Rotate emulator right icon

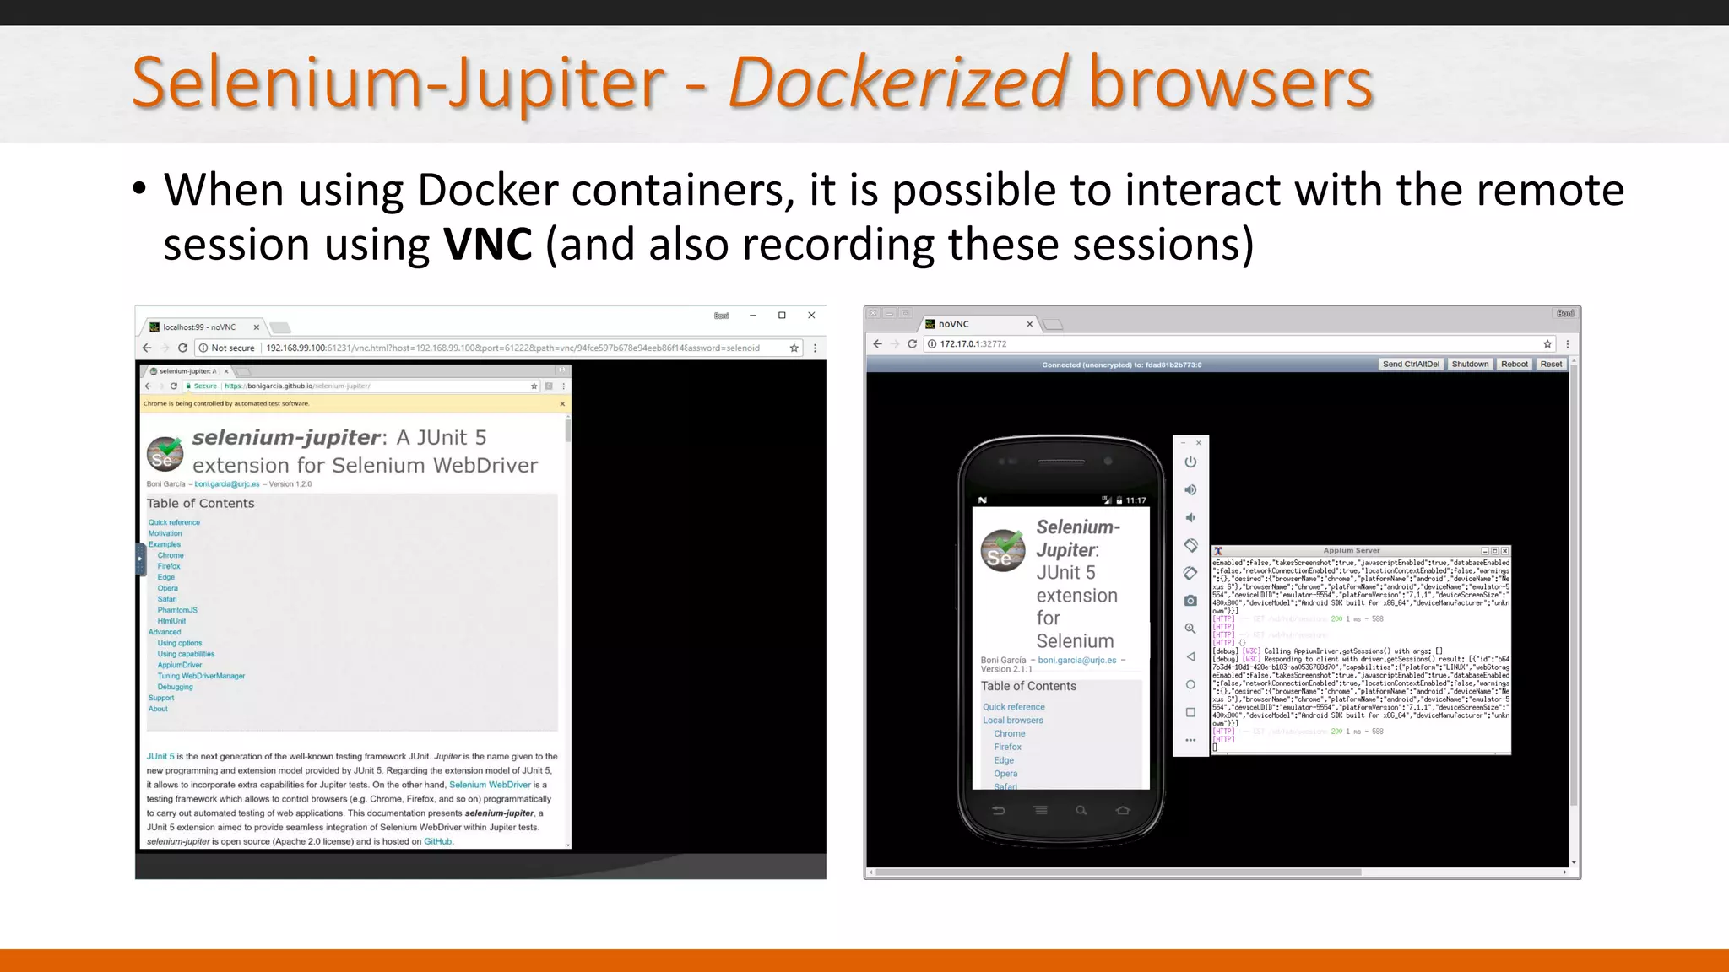point(1190,573)
